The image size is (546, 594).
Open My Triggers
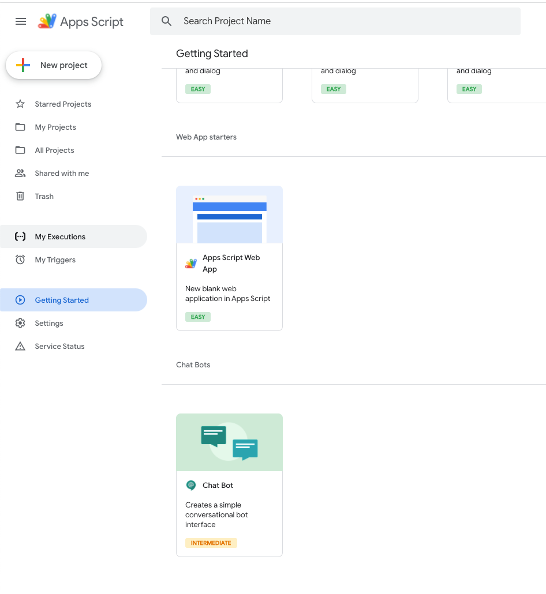tap(73, 260)
